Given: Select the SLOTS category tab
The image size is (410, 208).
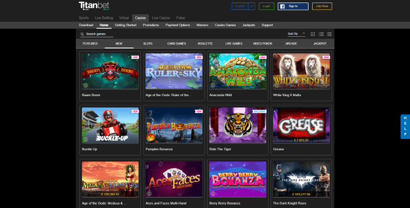Looking at the screenshot, I should [148, 43].
